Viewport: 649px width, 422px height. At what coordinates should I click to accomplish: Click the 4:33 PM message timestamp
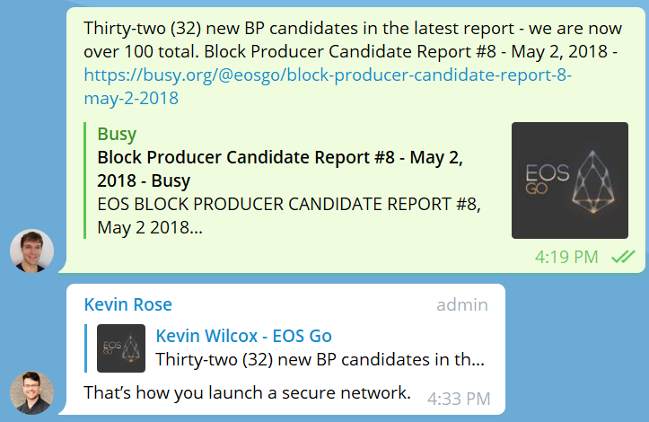point(459,400)
